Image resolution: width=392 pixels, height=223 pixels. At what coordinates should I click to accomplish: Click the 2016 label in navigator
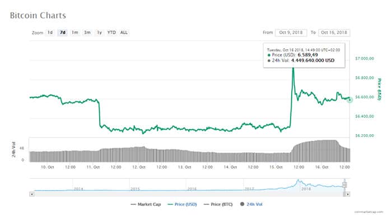192,189
